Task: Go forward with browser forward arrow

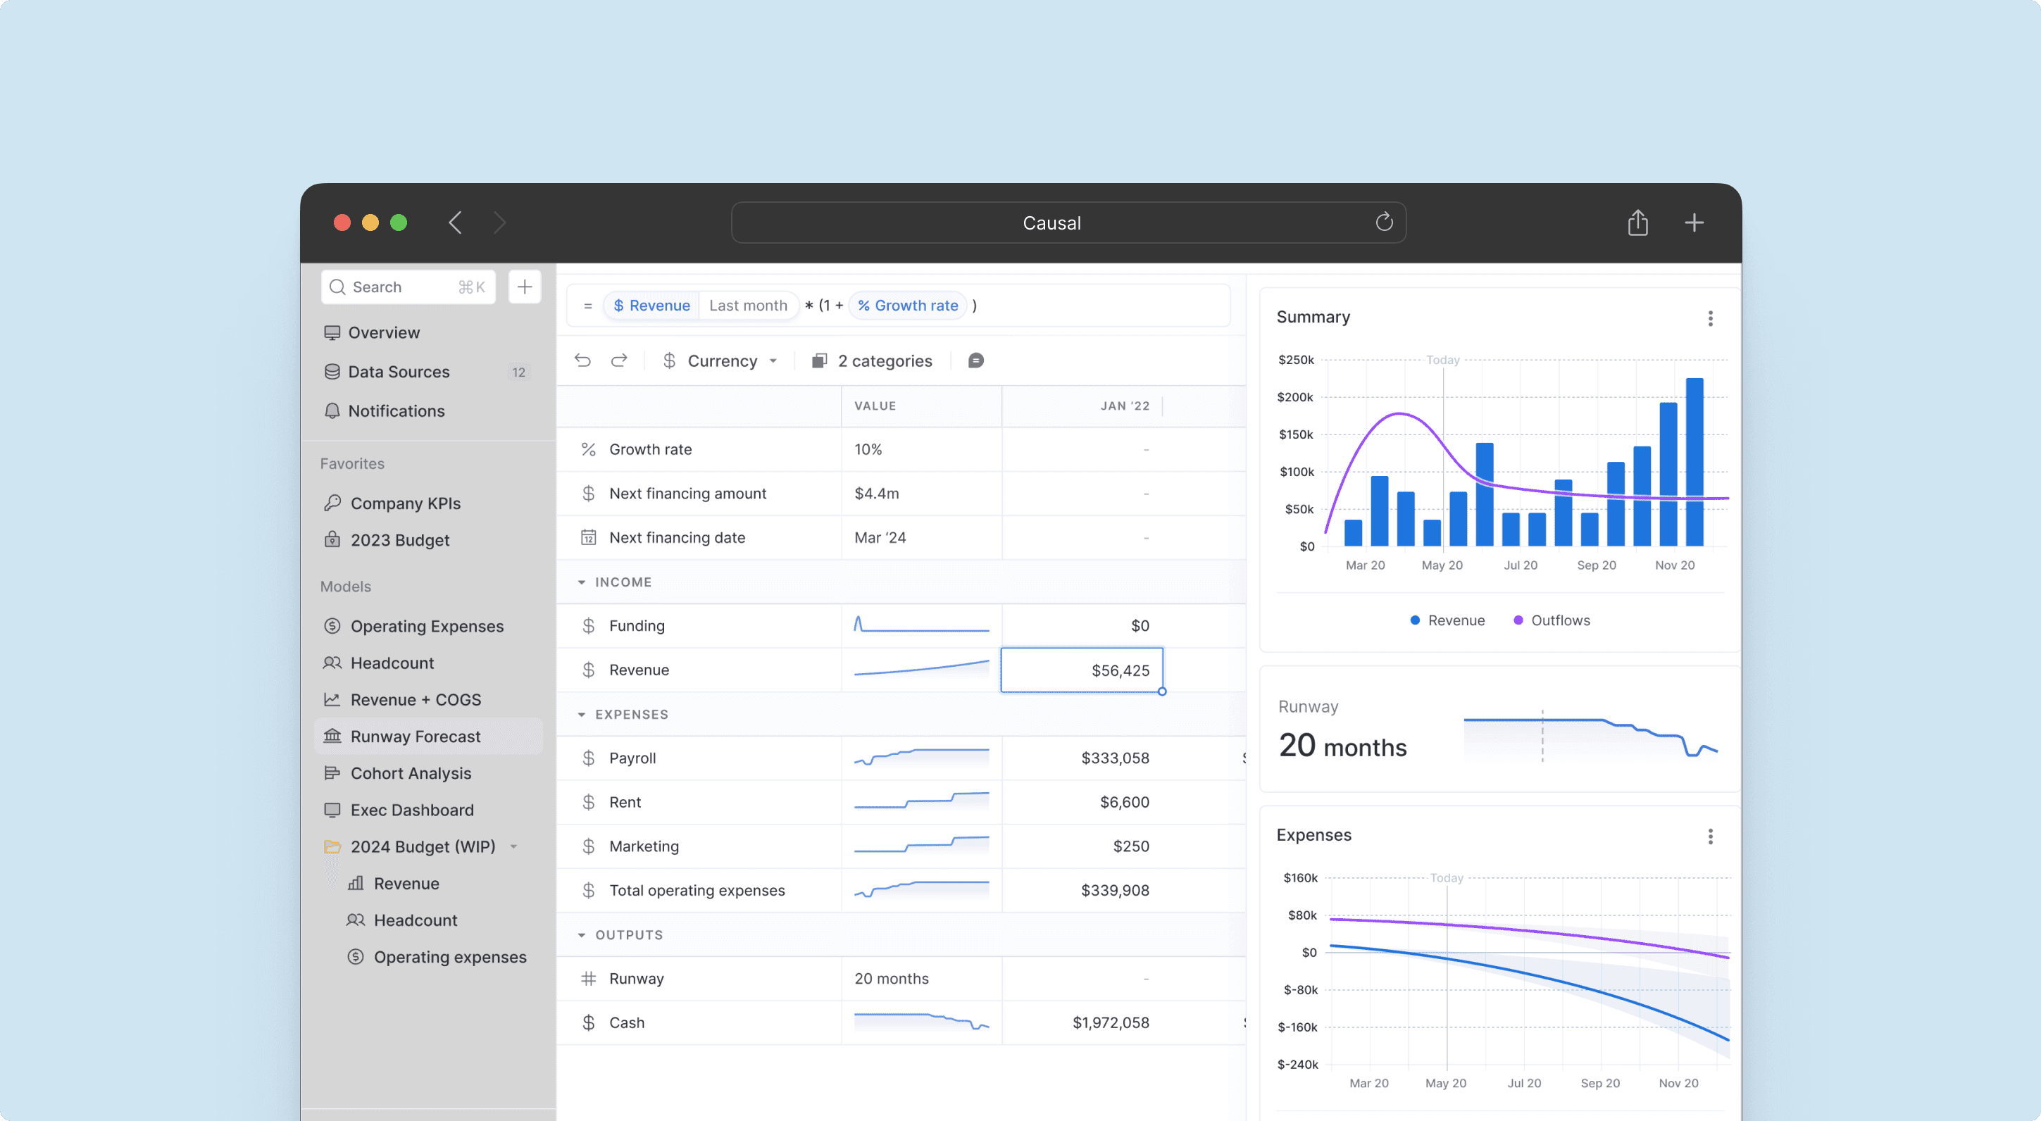Action: (499, 223)
